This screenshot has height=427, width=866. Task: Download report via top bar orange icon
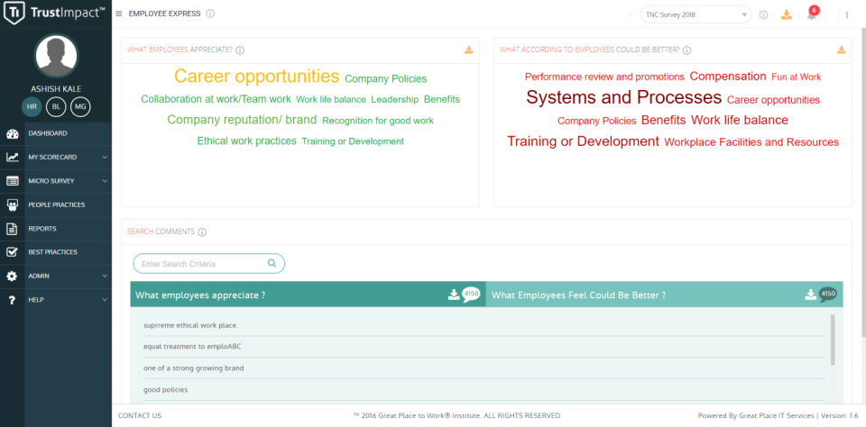(x=787, y=15)
